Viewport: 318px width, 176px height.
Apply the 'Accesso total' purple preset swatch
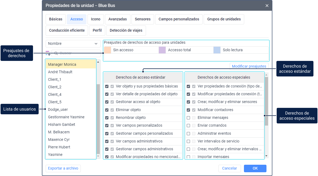[x=162, y=50]
